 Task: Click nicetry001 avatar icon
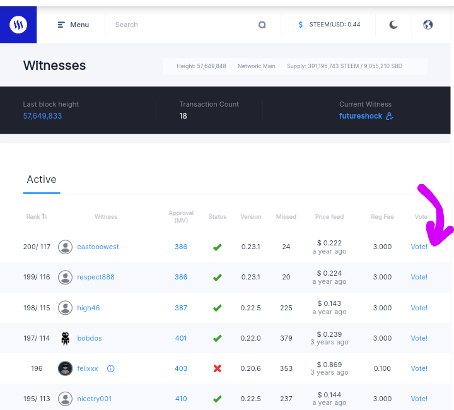pyautogui.click(x=65, y=399)
